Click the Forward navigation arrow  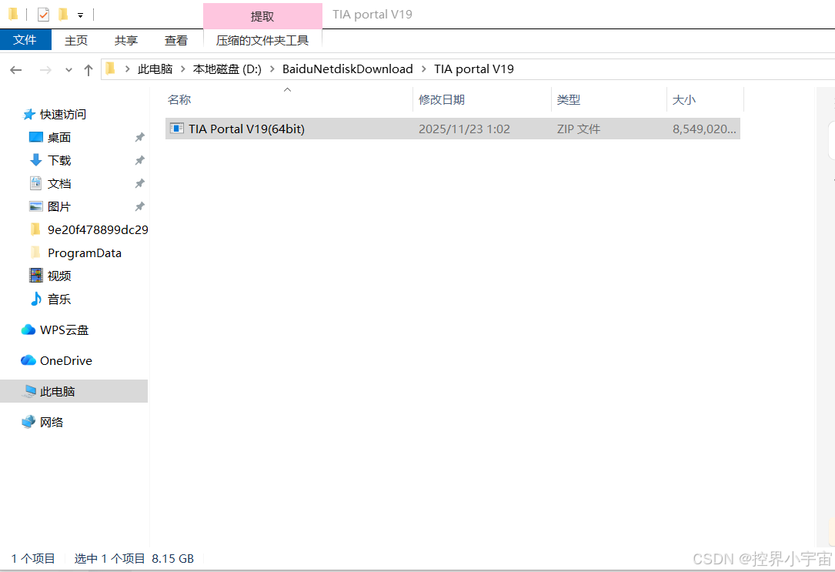tap(46, 70)
